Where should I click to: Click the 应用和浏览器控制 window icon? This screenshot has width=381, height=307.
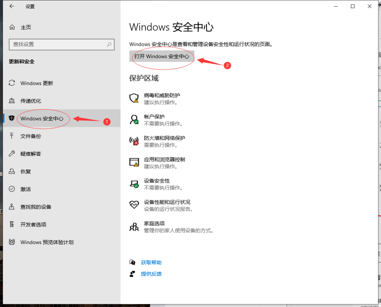[x=134, y=162]
